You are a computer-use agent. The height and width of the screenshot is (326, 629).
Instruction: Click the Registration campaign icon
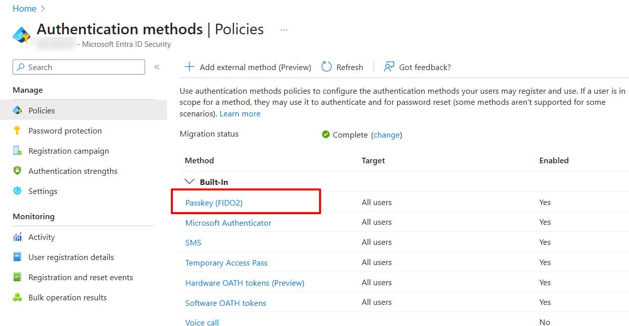pyautogui.click(x=18, y=151)
